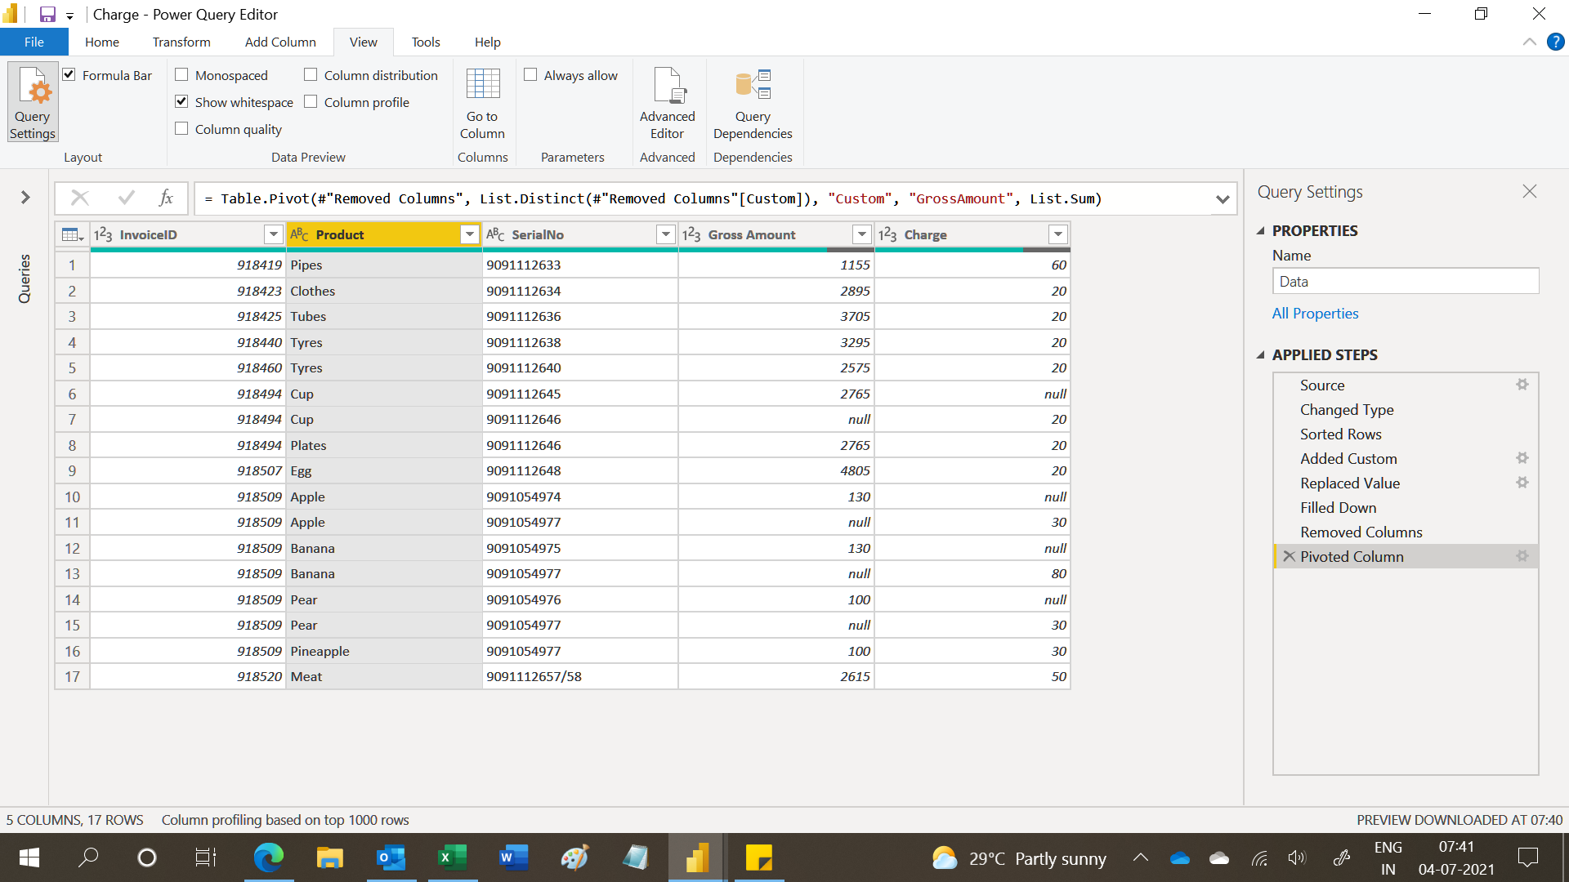
Task: Cancel formula edit with X icon
Action: (x=79, y=198)
